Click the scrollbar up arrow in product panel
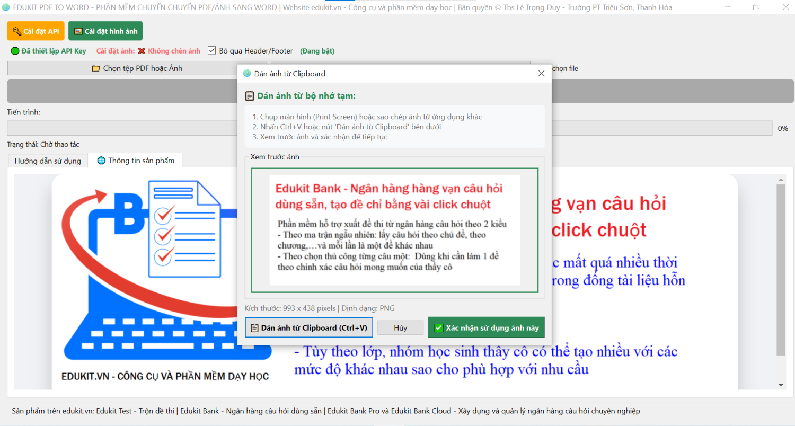 coord(781,180)
